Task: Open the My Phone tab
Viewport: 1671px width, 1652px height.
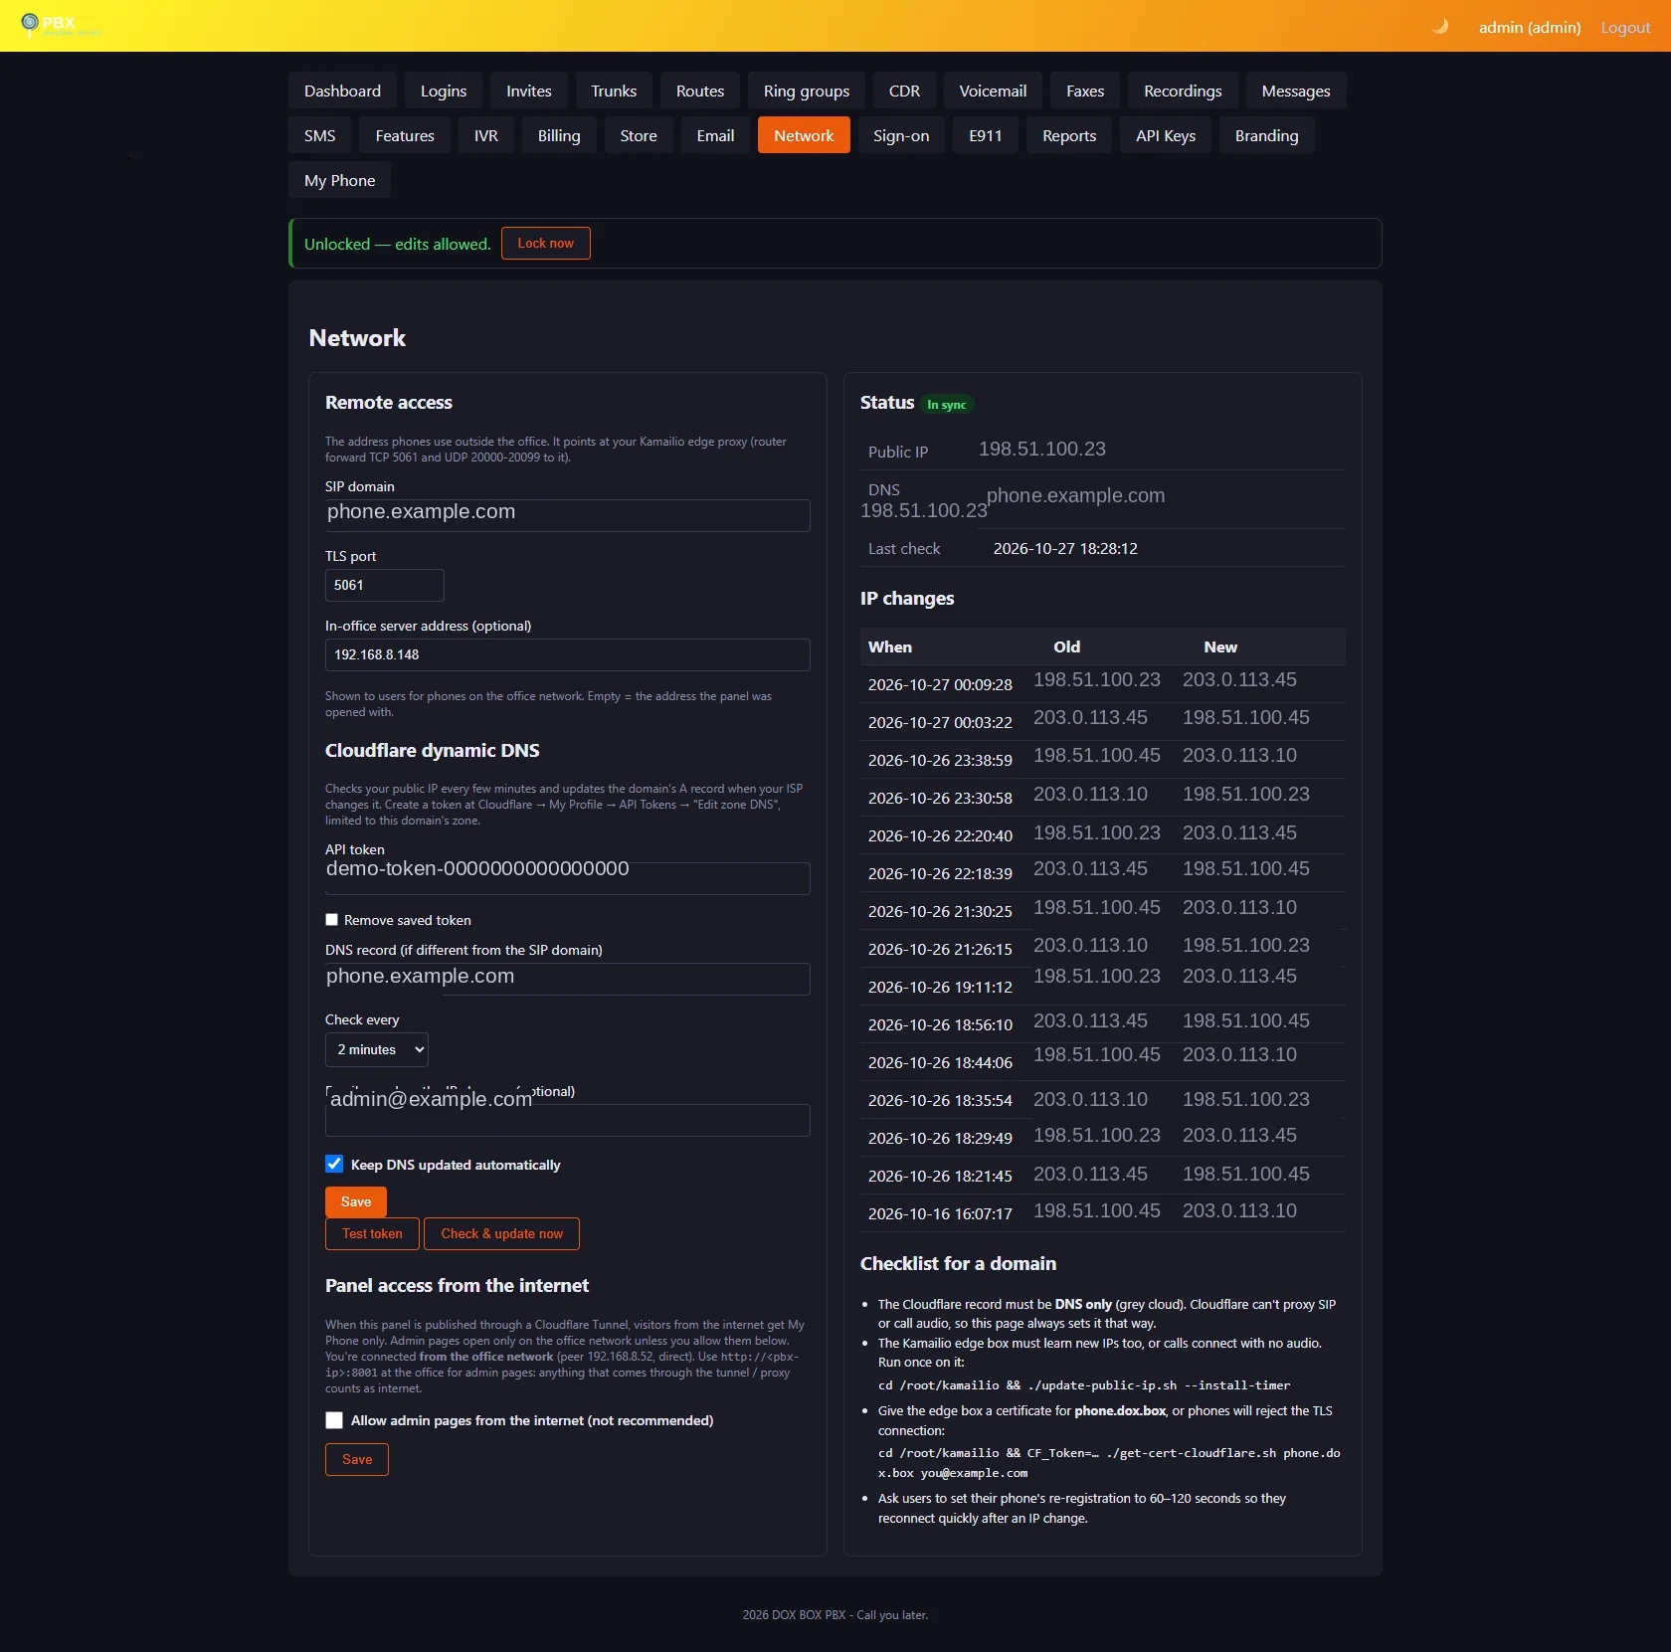Action: 340,180
